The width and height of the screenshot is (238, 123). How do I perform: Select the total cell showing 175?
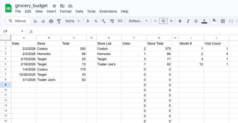click(x=74, y=69)
